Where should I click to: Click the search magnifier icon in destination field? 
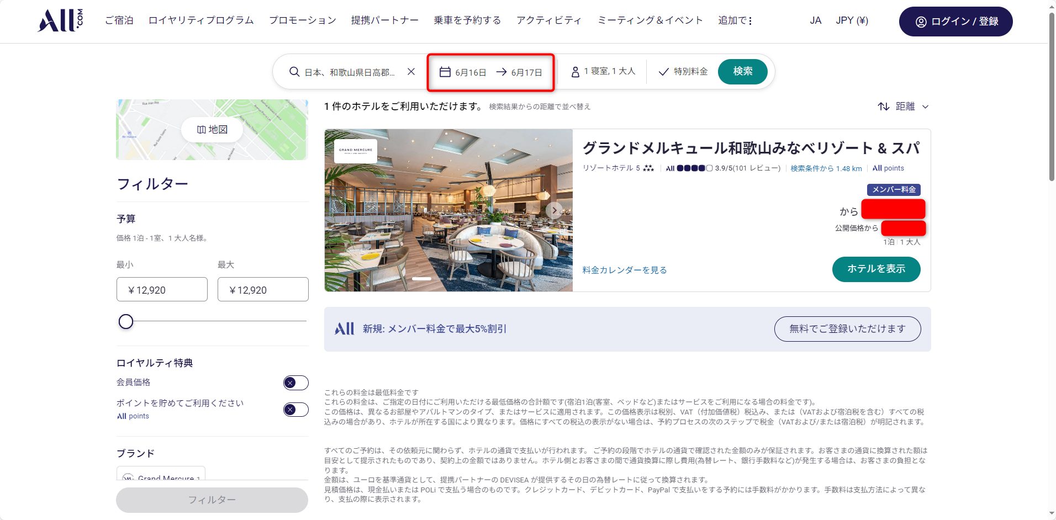click(x=294, y=72)
